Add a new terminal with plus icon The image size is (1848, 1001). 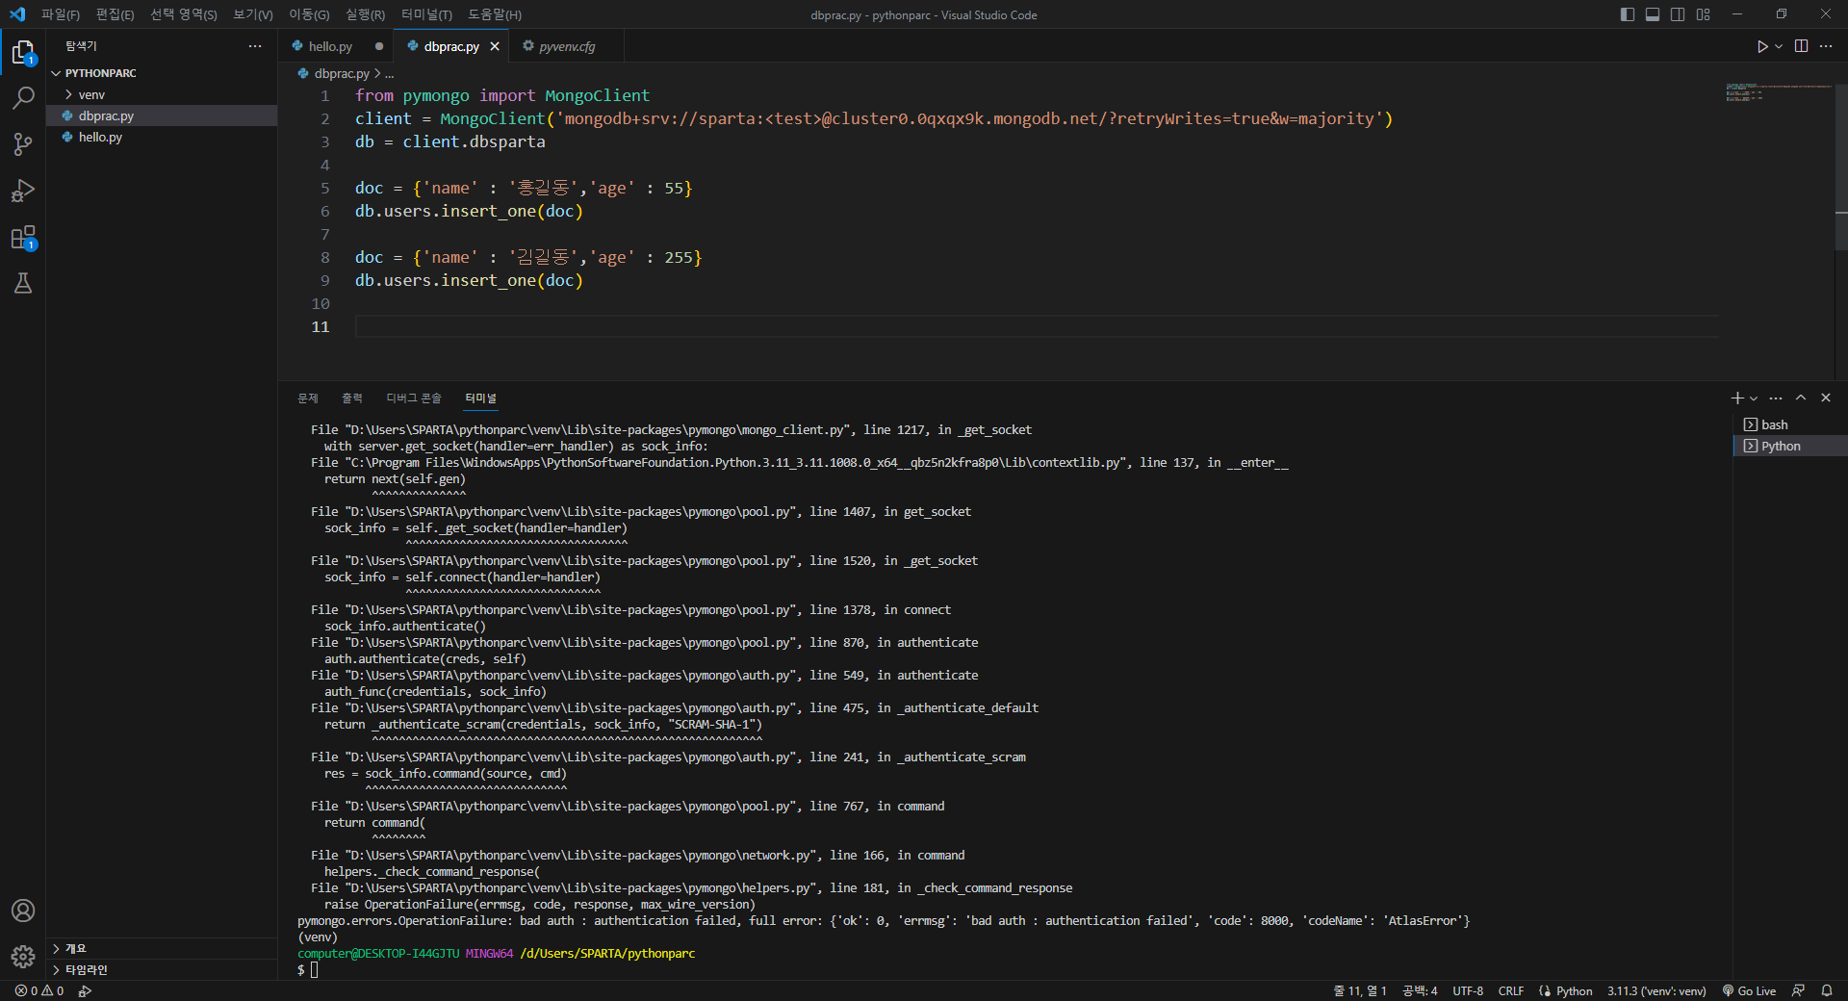(1737, 398)
